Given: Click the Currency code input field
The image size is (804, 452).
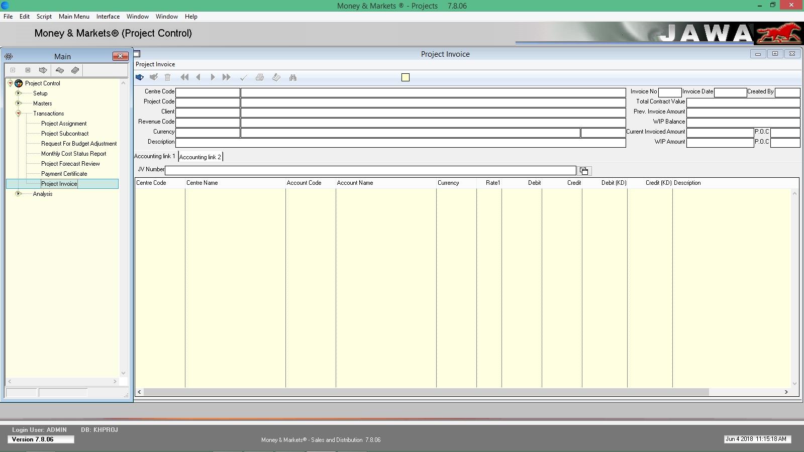Looking at the screenshot, I should click(208, 133).
